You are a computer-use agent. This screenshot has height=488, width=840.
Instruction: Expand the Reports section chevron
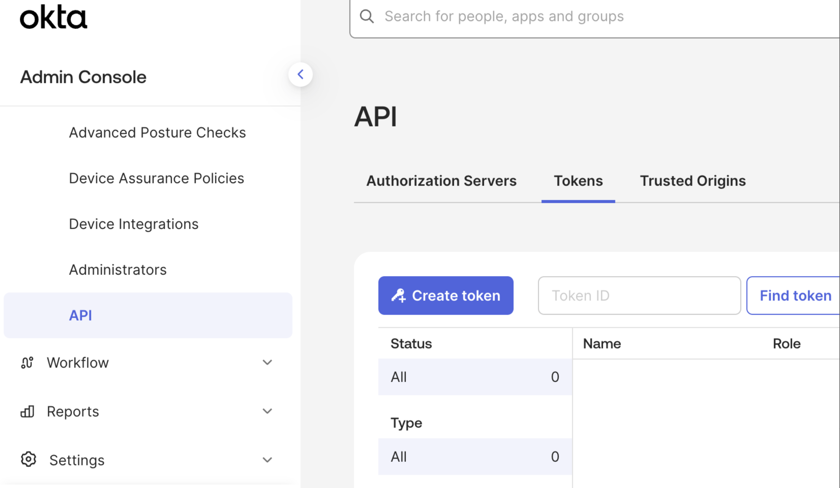pyautogui.click(x=267, y=411)
